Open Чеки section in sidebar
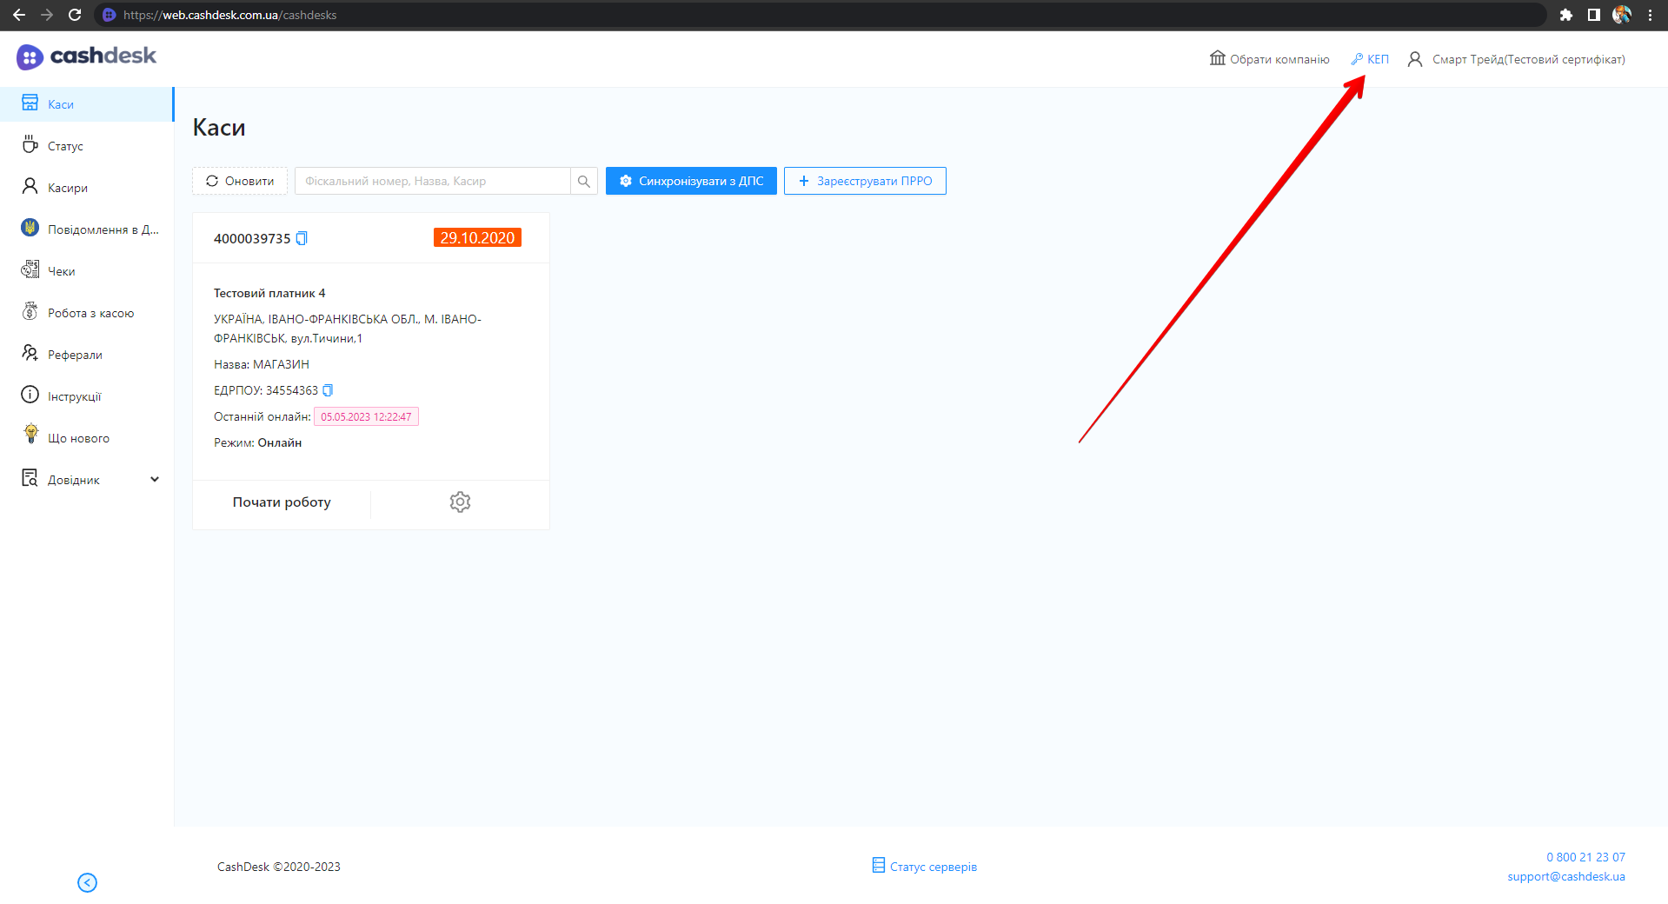The height and width of the screenshot is (904, 1668). [x=61, y=271]
